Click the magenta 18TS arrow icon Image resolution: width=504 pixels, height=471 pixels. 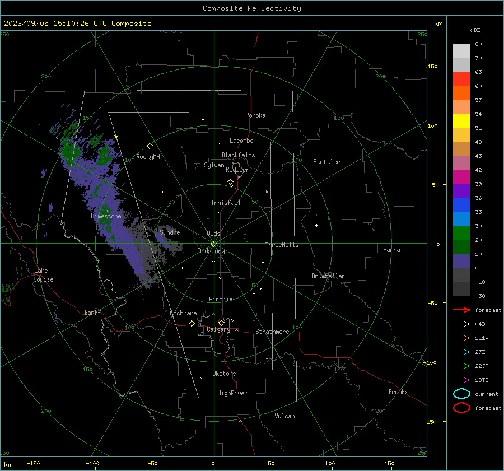point(461,380)
